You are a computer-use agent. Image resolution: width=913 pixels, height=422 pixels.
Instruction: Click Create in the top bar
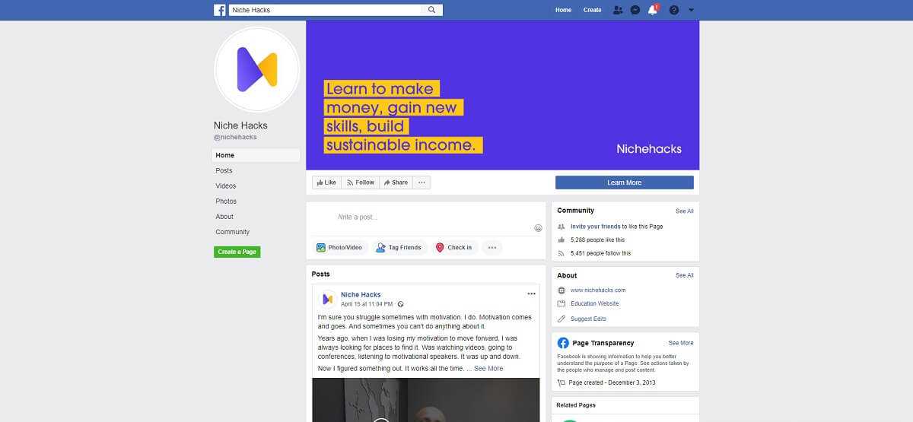pos(592,10)
